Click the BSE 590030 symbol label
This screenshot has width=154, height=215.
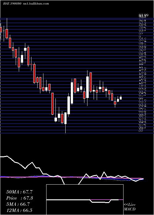point(12,4)
